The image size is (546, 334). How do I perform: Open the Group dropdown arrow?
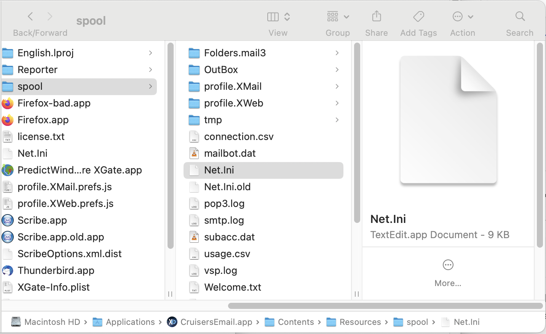point(346,17)
